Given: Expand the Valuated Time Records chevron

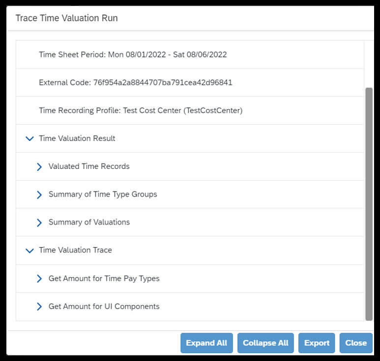Looking at the screenshot, I should tap(39, 167).
